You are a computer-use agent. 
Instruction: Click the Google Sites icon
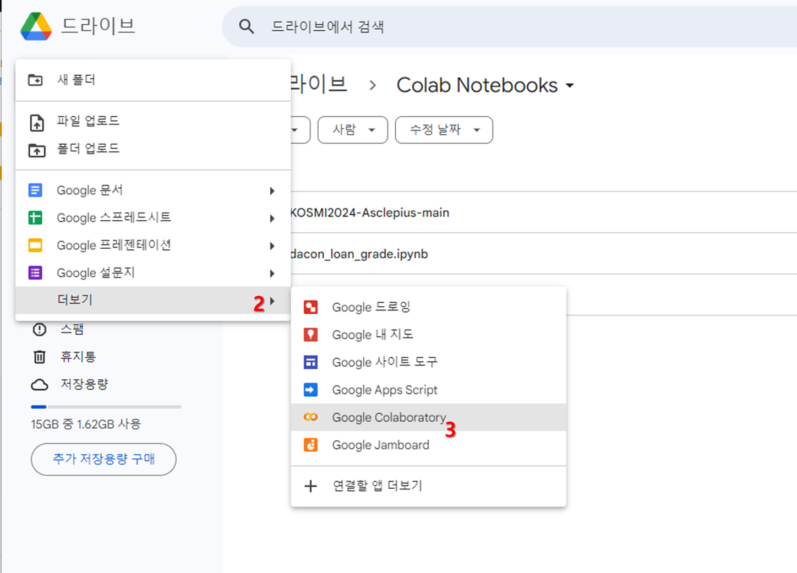[x=311, y=362]
